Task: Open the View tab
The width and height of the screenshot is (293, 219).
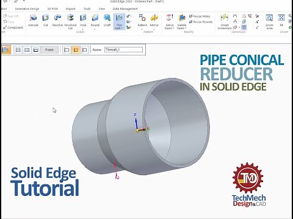Action: [x=102, y=9]
